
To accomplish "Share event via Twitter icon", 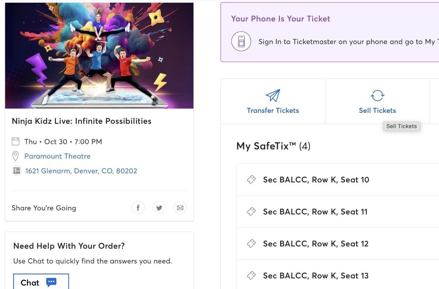I will click(159, 208).
